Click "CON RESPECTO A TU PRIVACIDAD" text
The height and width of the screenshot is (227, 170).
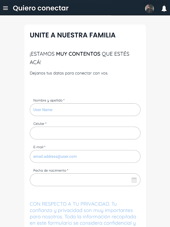tap(70, 204)
